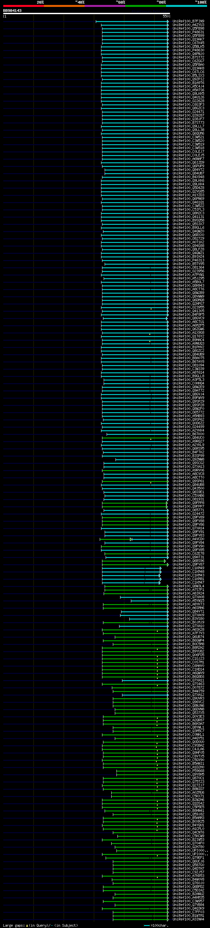Click the cyan ~100% identity legend segment
The height and width of the screenshot is (928, 210).
pos(186,6)
